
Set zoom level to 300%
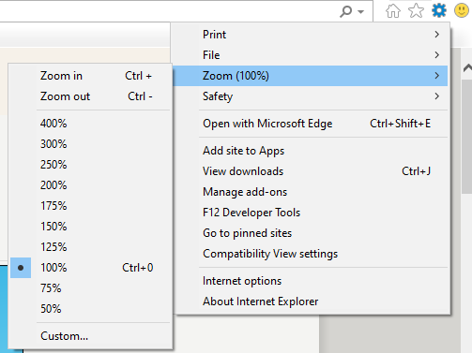tap(90, 144)
